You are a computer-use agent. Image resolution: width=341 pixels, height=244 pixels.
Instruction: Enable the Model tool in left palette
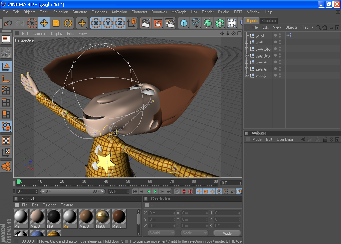point(6,67)
